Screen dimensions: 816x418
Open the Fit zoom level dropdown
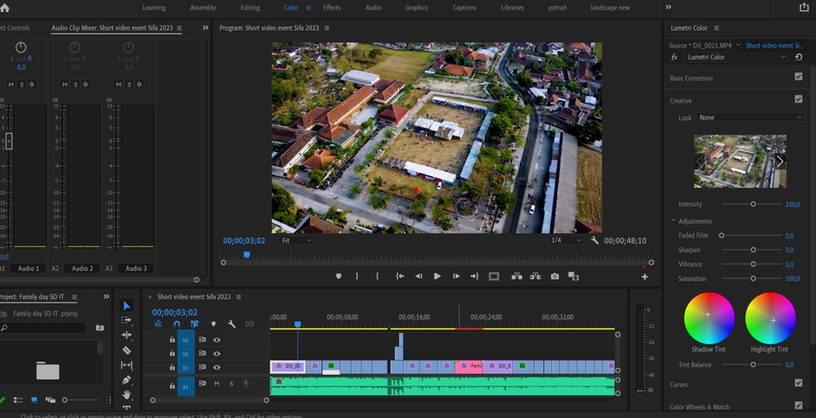pos(296,240)
